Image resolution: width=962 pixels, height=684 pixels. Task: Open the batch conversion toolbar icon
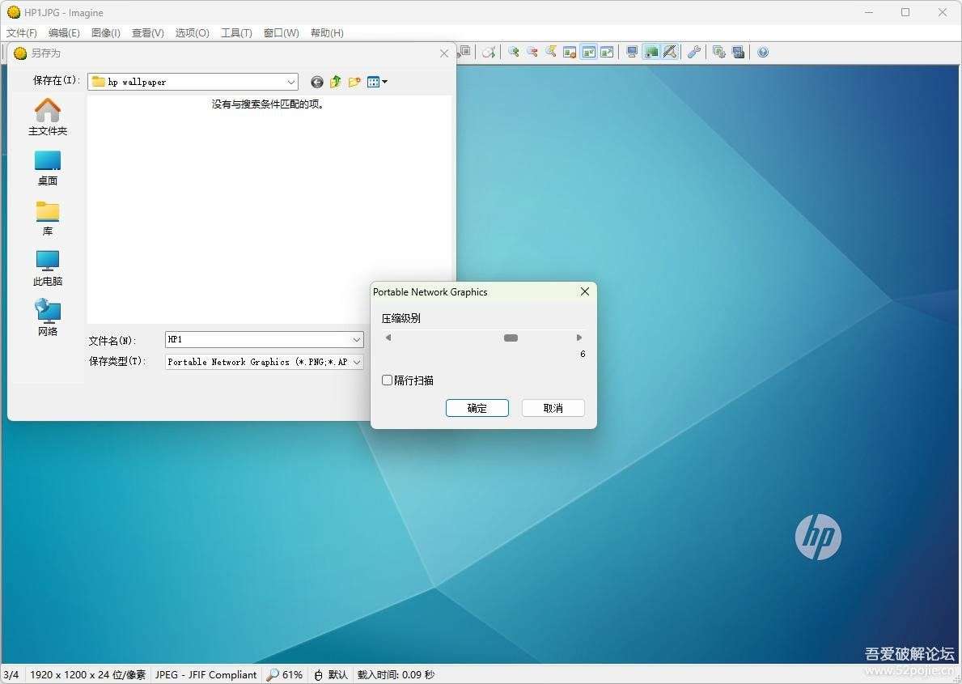tap(718, 52)
